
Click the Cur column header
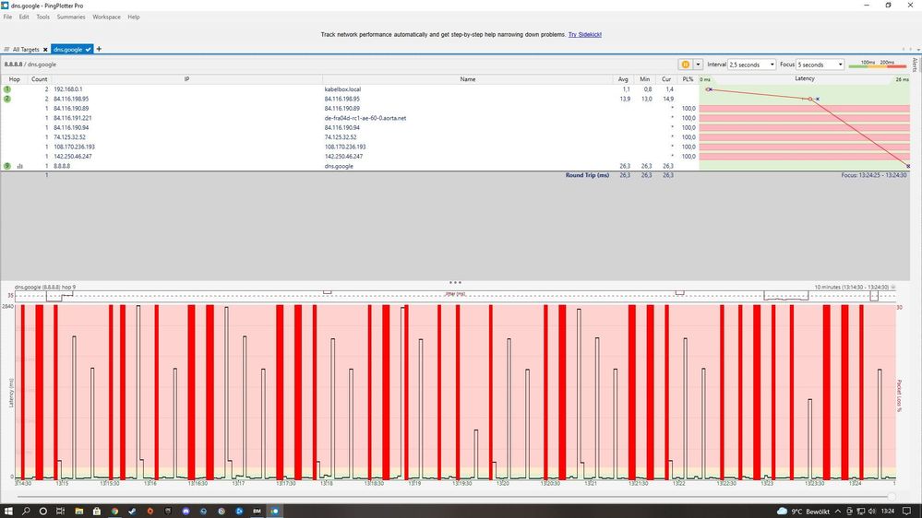click(x=666, y=79)
